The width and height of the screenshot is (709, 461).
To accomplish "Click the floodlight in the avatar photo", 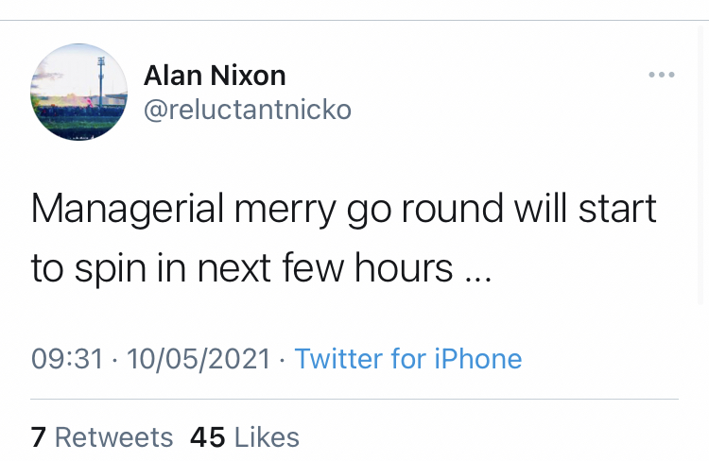I will 101,79.
